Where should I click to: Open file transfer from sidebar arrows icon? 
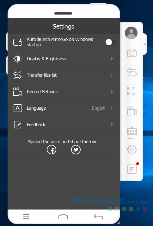point(132,73)
